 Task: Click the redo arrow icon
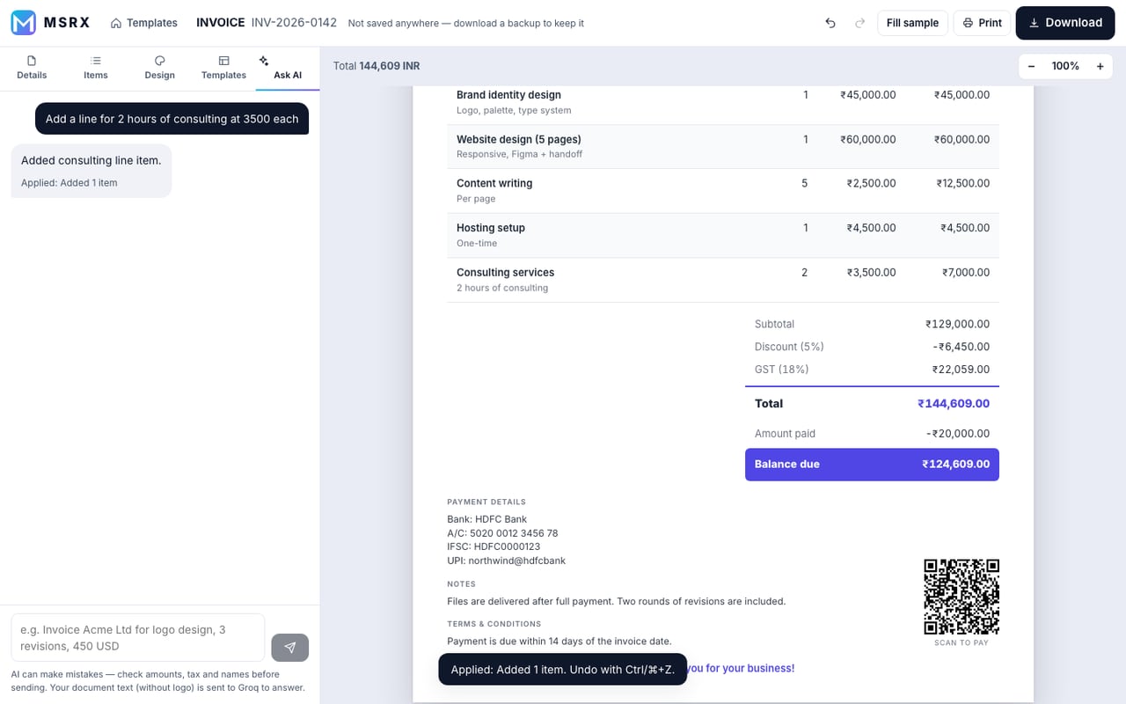pyautogui.click(x=859, y=23)
